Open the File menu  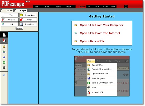pyautogui.click(x=36, y=7)
